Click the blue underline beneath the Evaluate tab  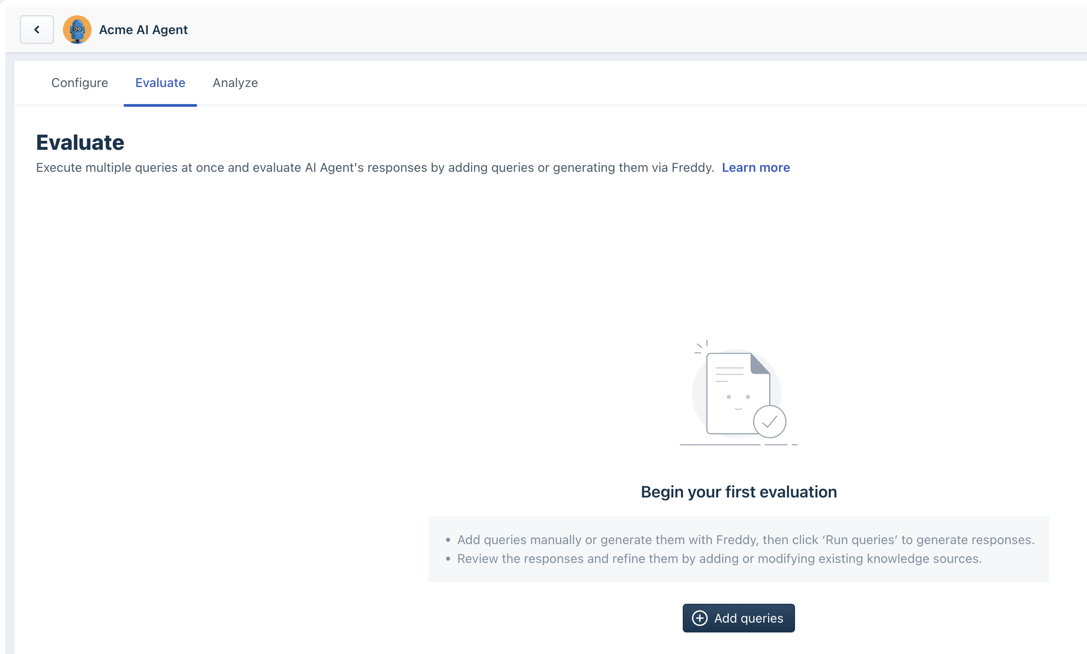click(160, 105)
